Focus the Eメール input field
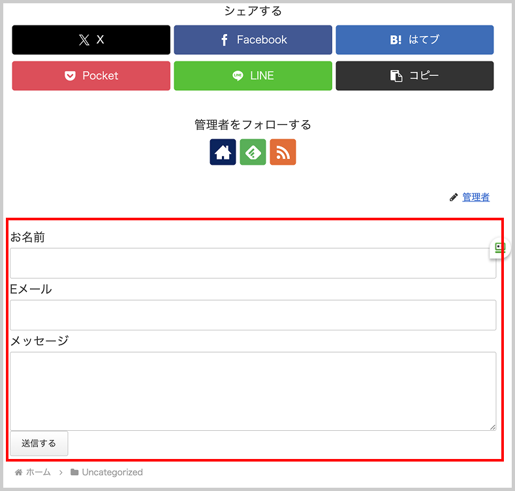Image resolution: width=515 pixels, height=491 pixels. point(253,315)
